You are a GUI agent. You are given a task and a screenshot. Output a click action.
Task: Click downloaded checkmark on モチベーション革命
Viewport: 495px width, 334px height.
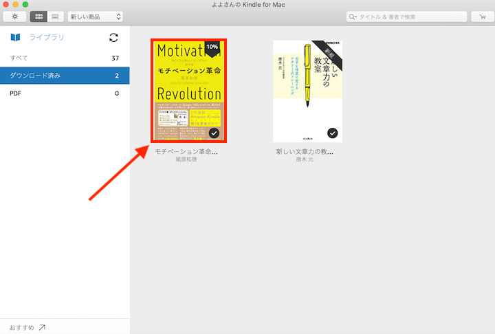[214, 133]
